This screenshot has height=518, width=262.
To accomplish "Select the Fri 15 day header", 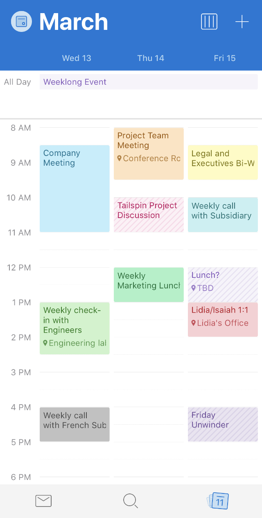I will coord(225,58).
